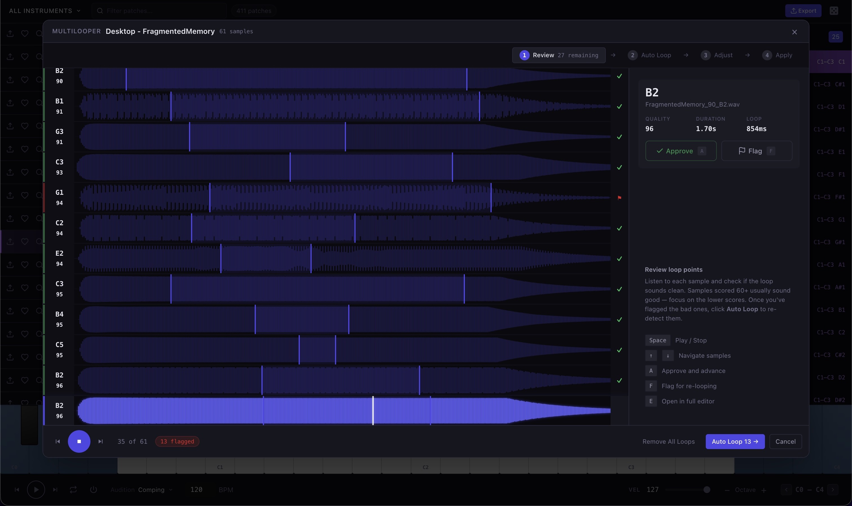The image size is (852, 506).
Task: Click Remove All Loops
Action: tap(668, 441)
